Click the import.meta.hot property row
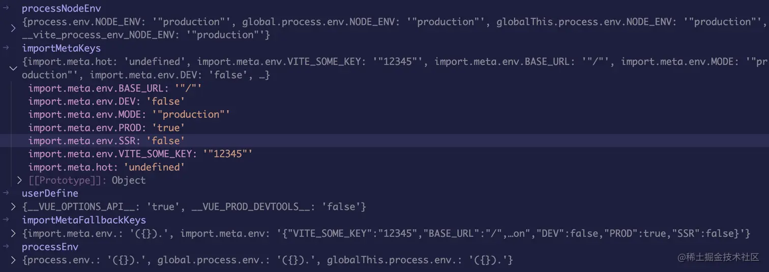Screen dimensions: 769x272 coord(384,167)
